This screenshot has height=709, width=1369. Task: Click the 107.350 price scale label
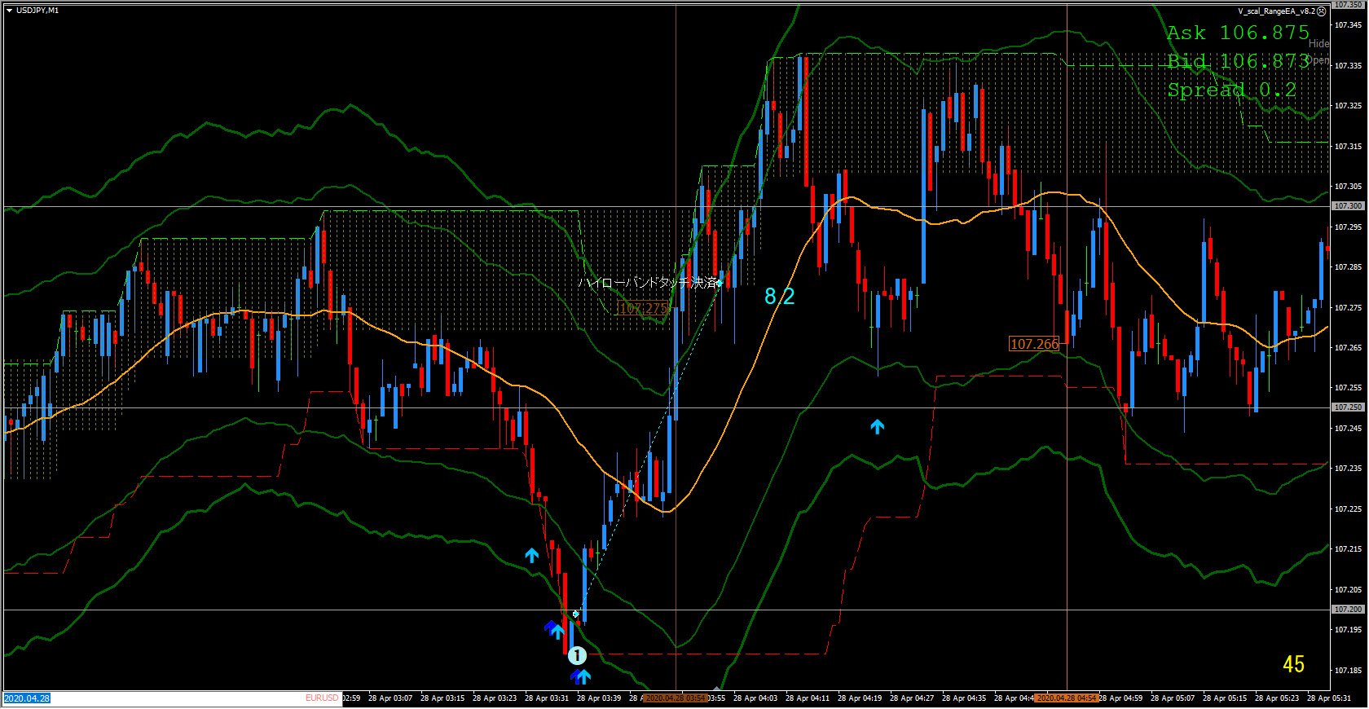coord(1348,5)
